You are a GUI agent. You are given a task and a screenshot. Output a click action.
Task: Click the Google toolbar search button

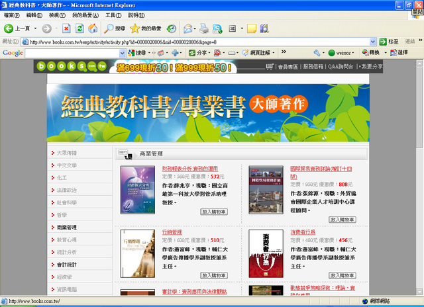coord(137,53)
